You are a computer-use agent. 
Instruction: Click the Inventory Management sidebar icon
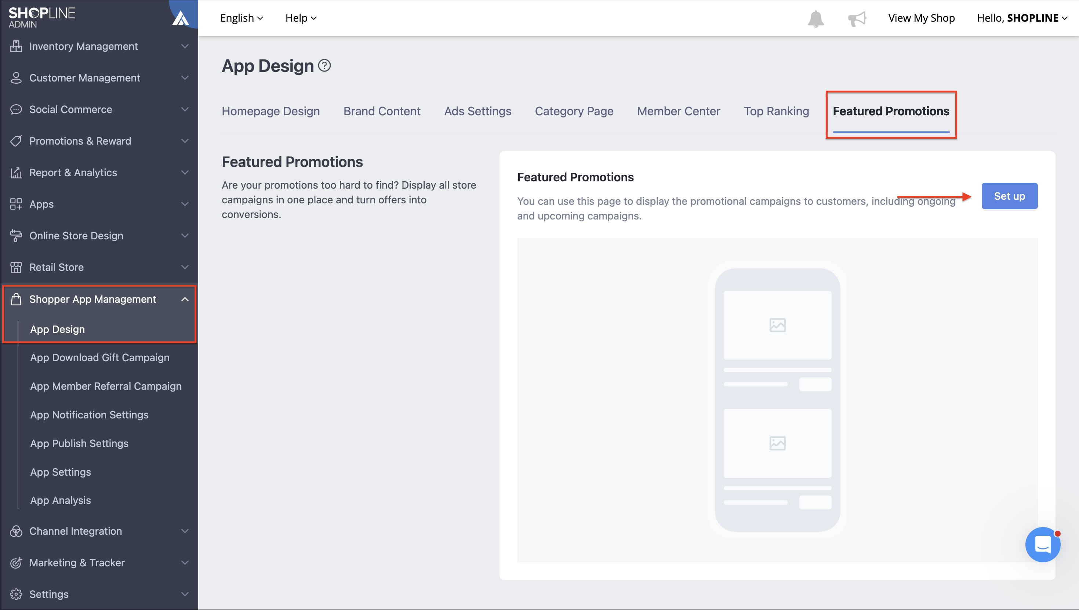pos(16,46)
